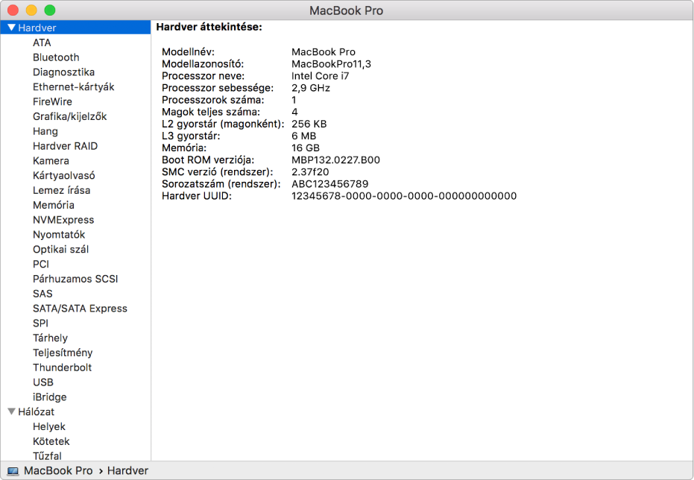Image resolution: width=694 pixels, height=480 pixels.
Task: Click processor name Intel Core i7
Action: coord(320,76)
